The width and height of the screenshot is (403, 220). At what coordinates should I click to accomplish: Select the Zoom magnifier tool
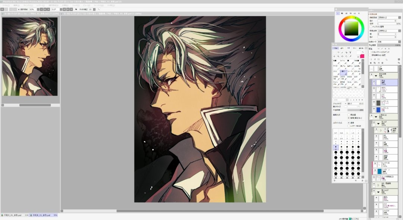pos(338,56)
